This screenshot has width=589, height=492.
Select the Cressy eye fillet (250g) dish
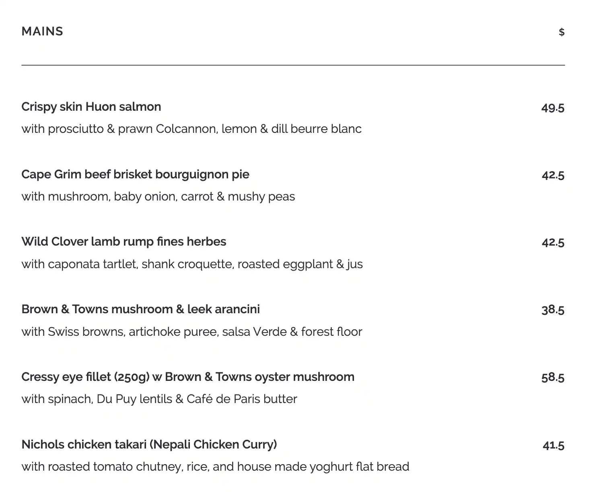(188, 377)
